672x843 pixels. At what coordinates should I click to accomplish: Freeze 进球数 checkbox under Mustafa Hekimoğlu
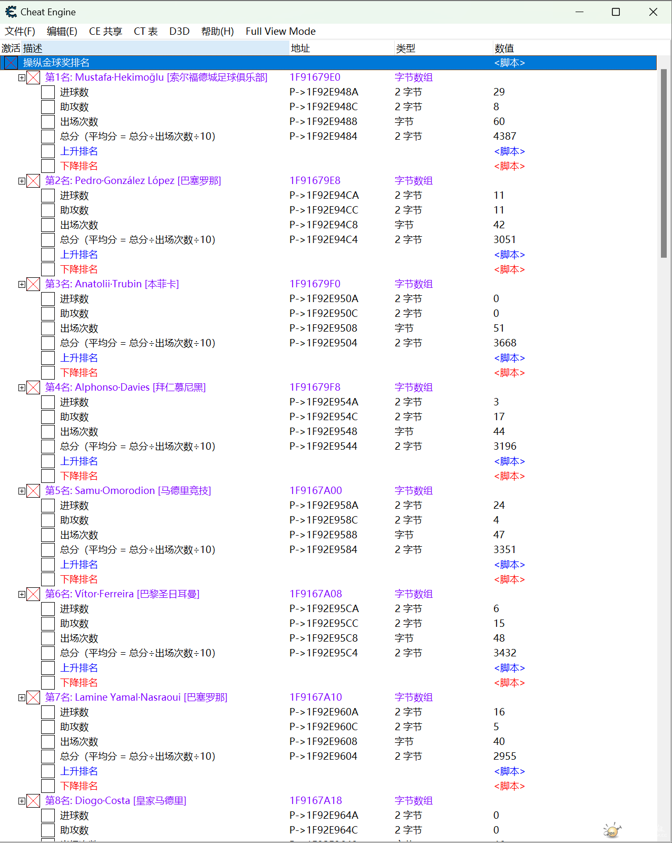click(x=48, y=92)
